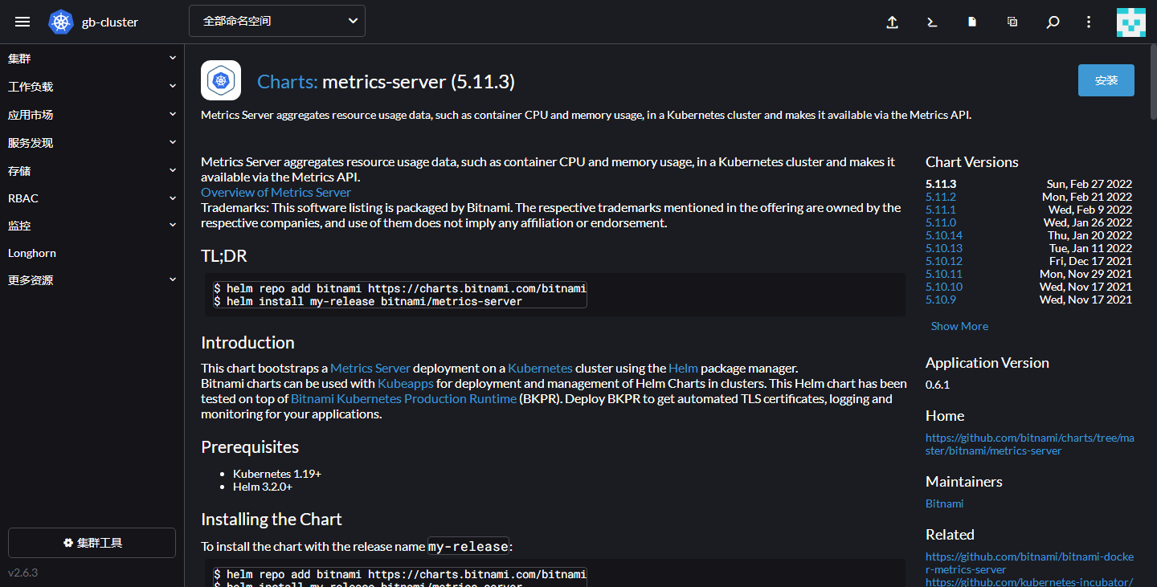Open the 全部命名空间 namespace dropdown

click(x=277, y=21)
